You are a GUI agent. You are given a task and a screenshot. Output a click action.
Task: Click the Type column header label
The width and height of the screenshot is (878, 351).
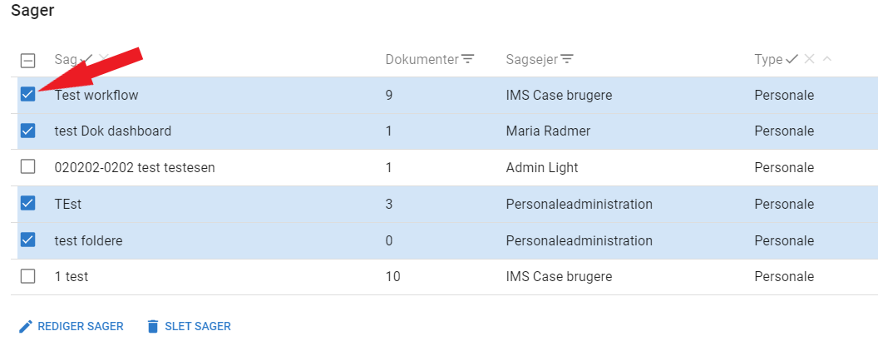tap(768, 59)
